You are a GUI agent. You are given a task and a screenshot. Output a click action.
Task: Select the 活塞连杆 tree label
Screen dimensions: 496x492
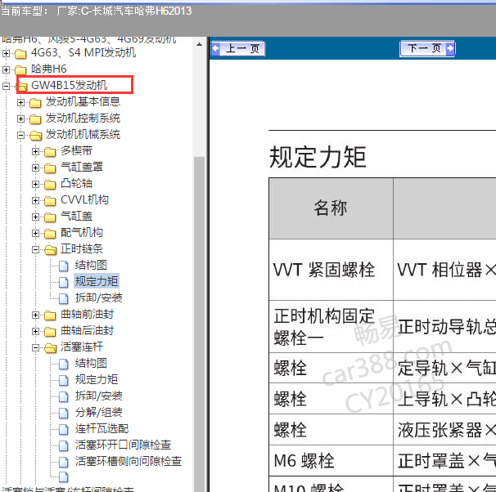(x=82, y=347)
